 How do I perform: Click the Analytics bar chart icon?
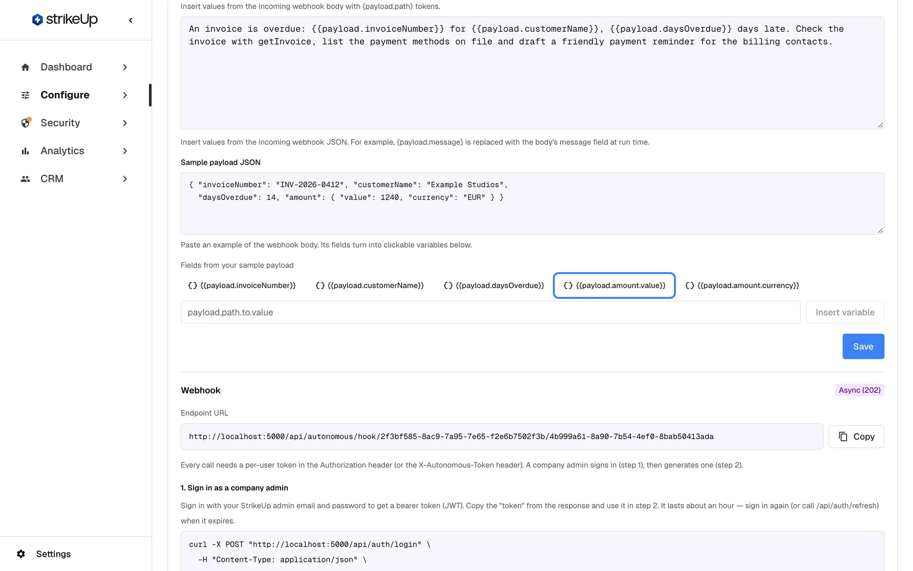point(25,151)
